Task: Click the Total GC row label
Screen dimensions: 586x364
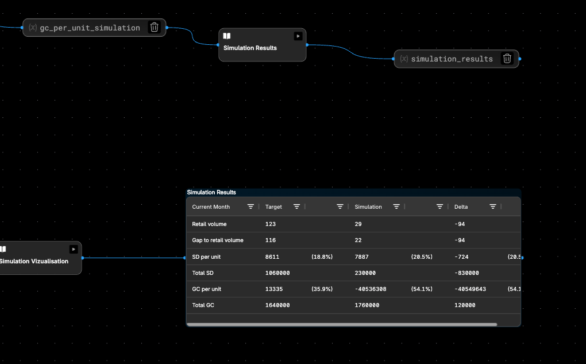Action: (x=203, y=305)
